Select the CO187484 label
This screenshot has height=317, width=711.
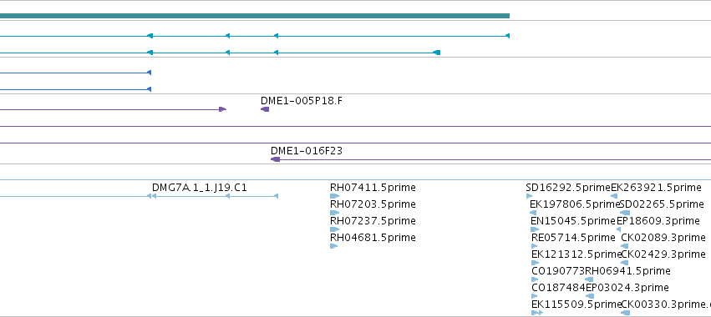(x=559, y=288)
